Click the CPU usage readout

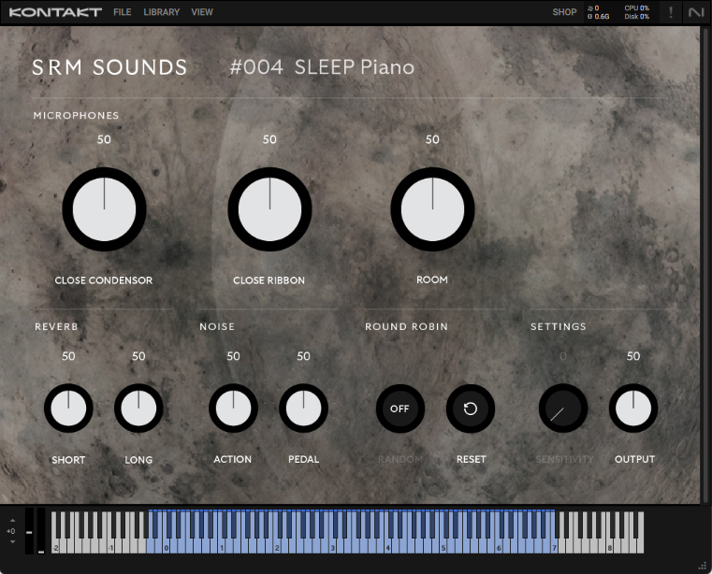tap(636, 8)
